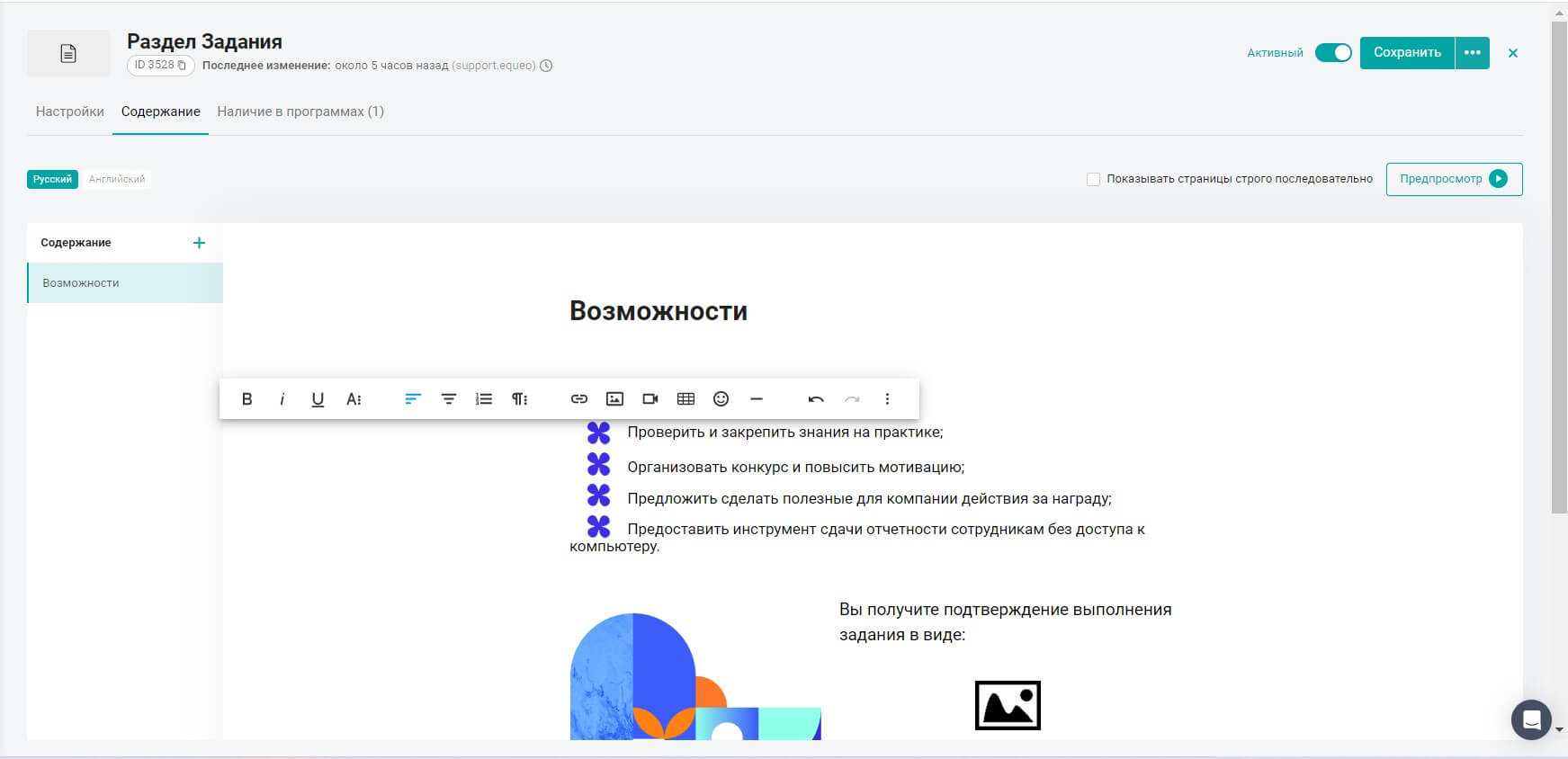Expand more options next to Сохранить
Image resolution: width=1568 pixels, height=759 pixels.
pos(1472,53)
